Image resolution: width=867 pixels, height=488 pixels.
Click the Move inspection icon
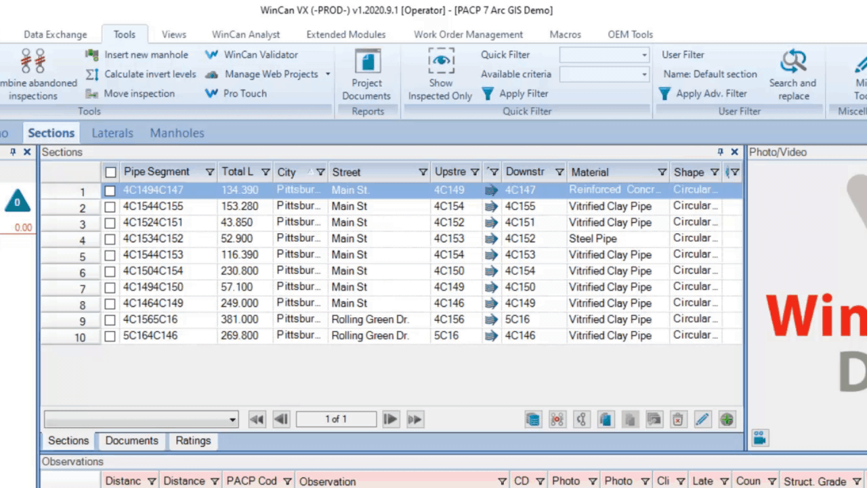(91, 94)
